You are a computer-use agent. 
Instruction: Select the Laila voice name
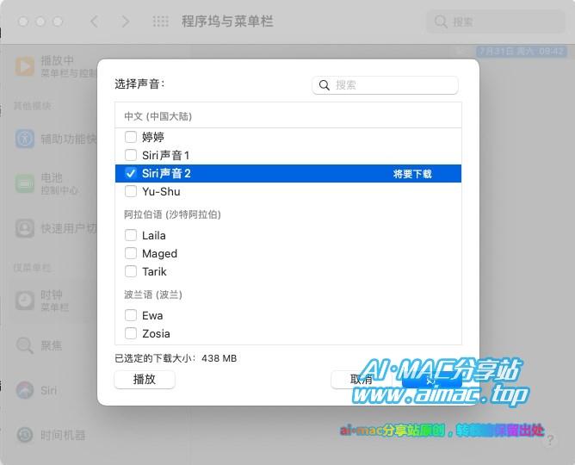[x=154, y=235]
